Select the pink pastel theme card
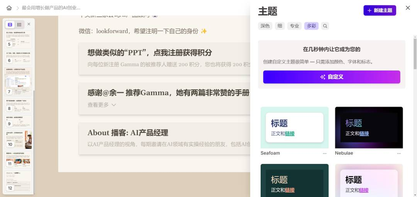This screenshot has height=197, width=417. pos(369,180)
